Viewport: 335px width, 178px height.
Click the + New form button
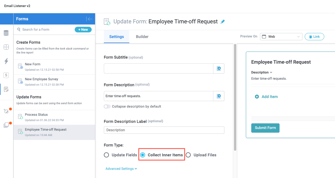tap(83, 30)
